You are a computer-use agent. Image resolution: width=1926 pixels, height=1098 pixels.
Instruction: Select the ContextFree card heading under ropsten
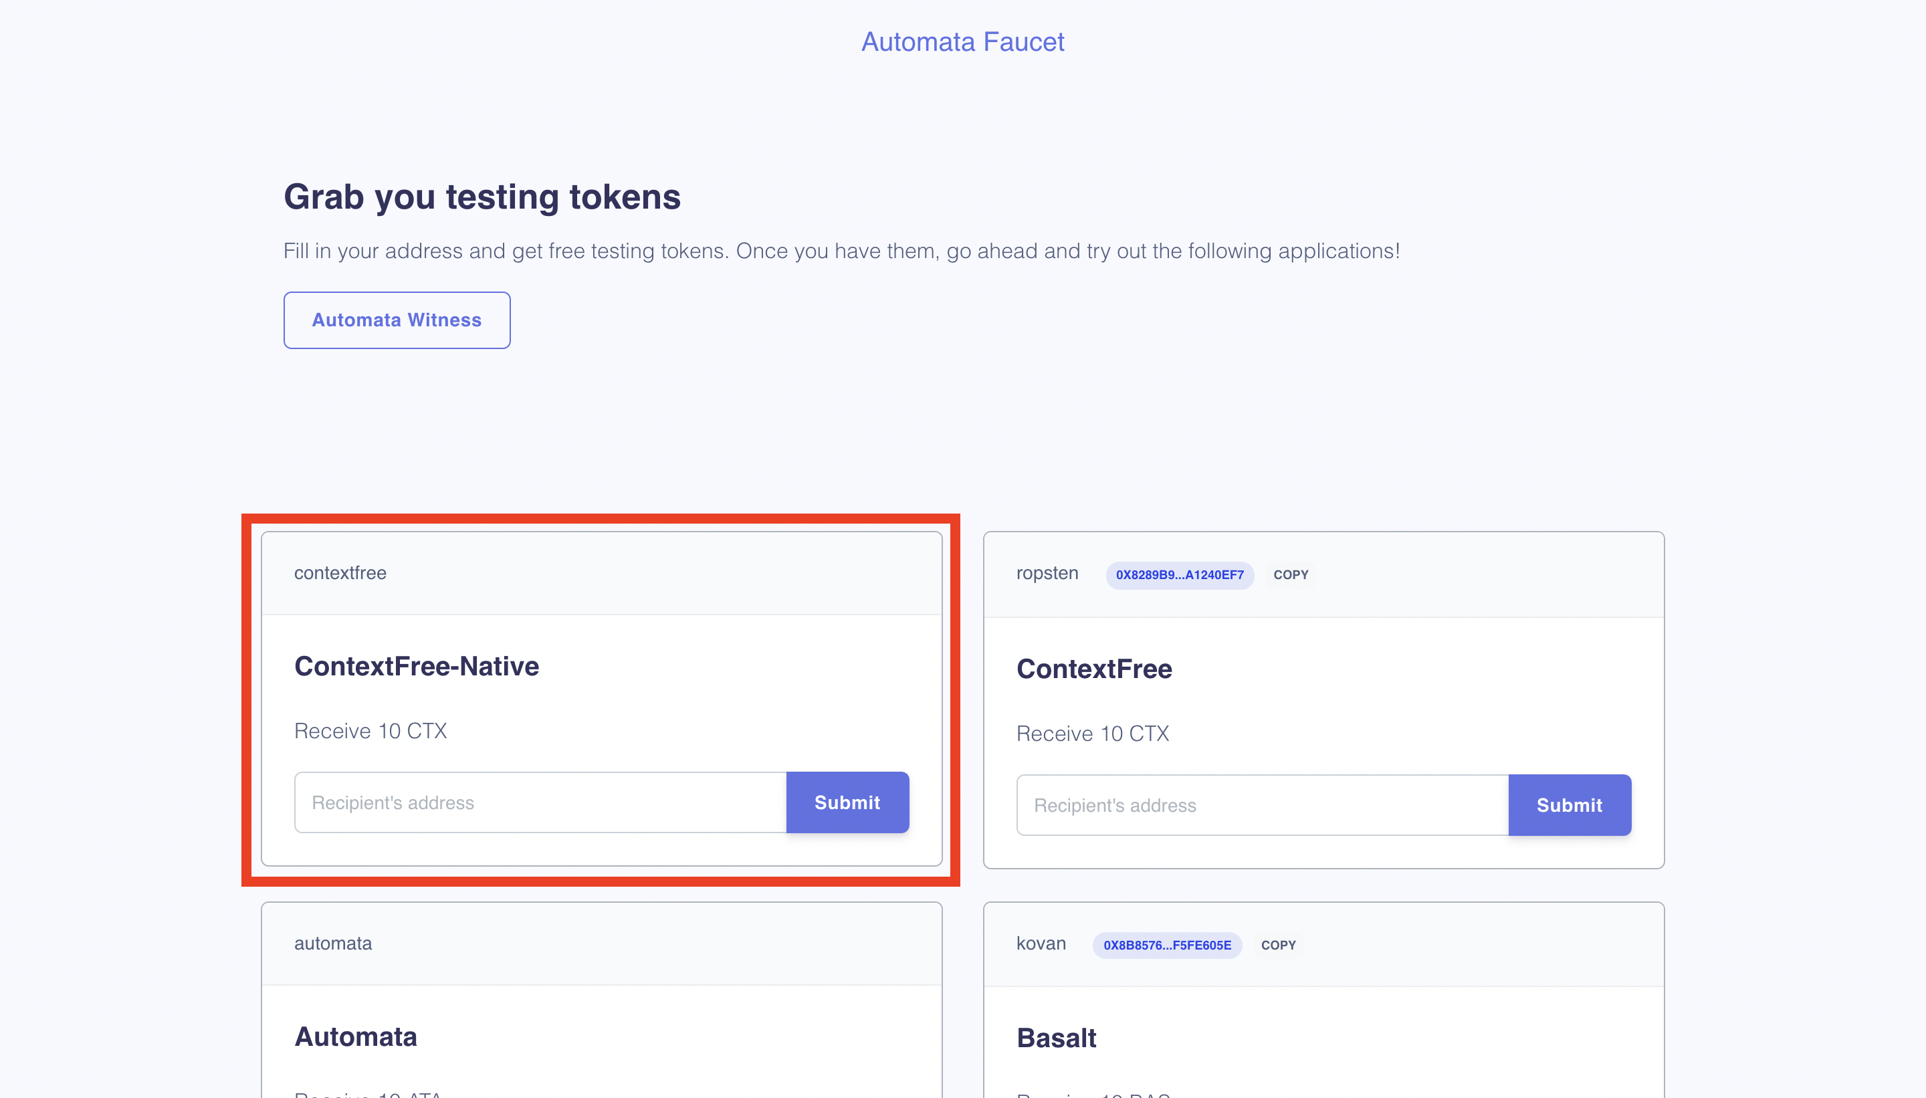coord(1093,668)
